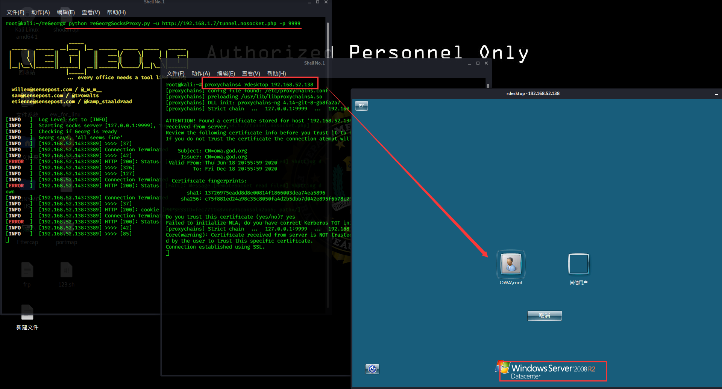The width and height of the screenshot is (722, 389).
Task: Open the 123.sh desktop file icon
Action: click(x=67, y=275)
